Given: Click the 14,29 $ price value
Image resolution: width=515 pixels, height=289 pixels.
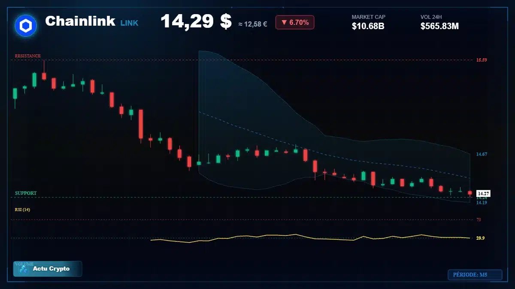Looking at the screenshot, I should click(x=196, y=21).
